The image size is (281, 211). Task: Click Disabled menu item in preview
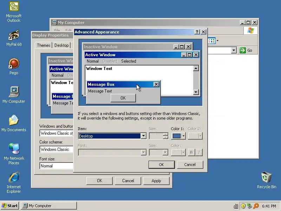pos(110,61)
